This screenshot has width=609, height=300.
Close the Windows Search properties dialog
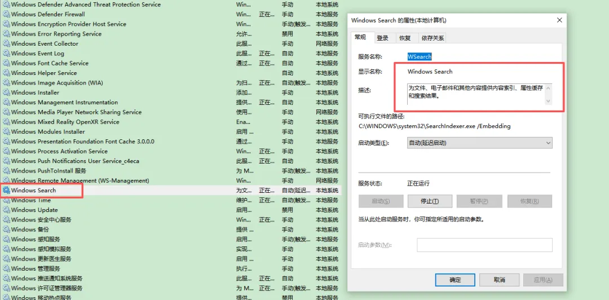click(x=559, y=20)
